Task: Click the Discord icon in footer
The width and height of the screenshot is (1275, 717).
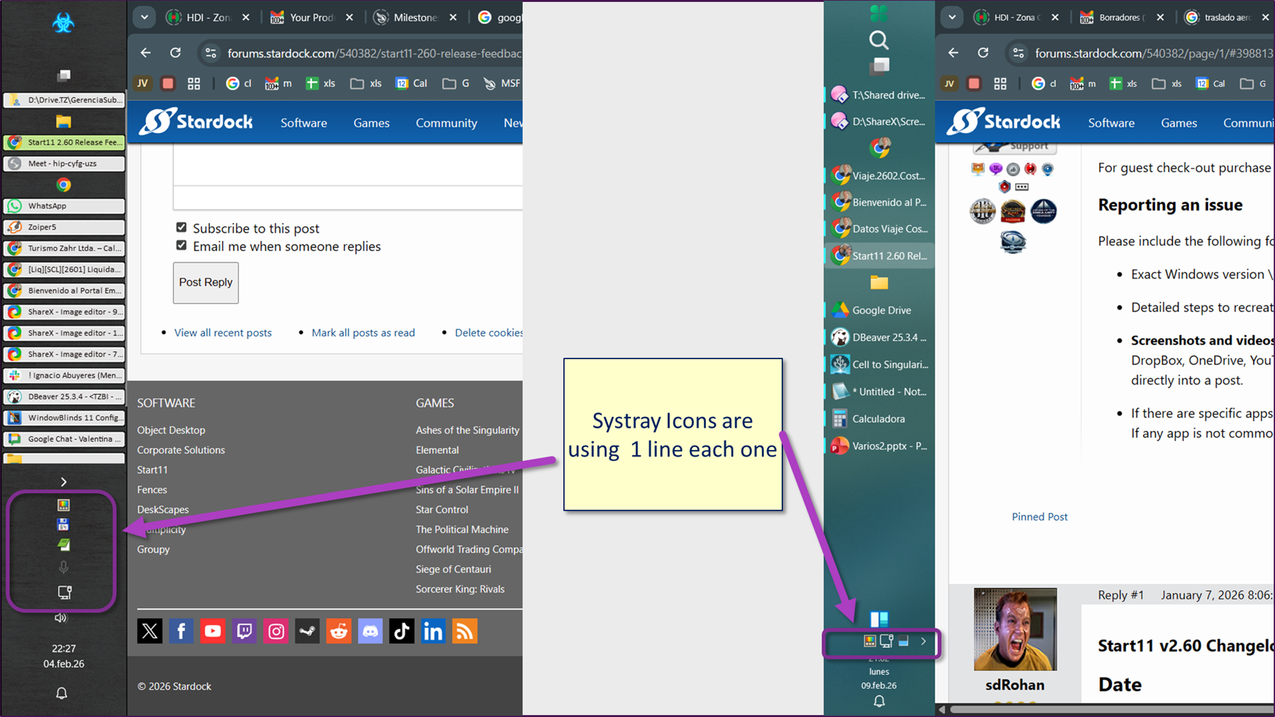Action: [x=370, y=631]
